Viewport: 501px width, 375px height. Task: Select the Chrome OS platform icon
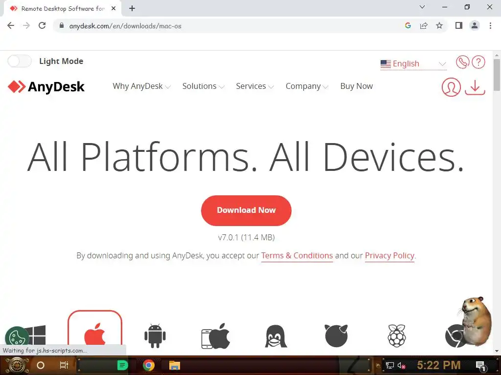point(455,336)
